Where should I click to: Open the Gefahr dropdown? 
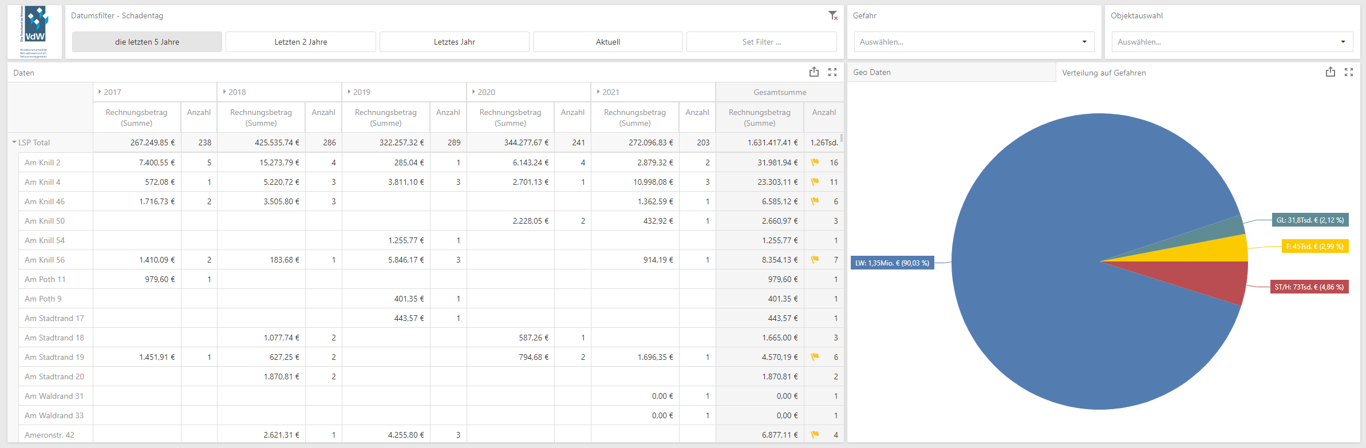(x=974, y=42)
